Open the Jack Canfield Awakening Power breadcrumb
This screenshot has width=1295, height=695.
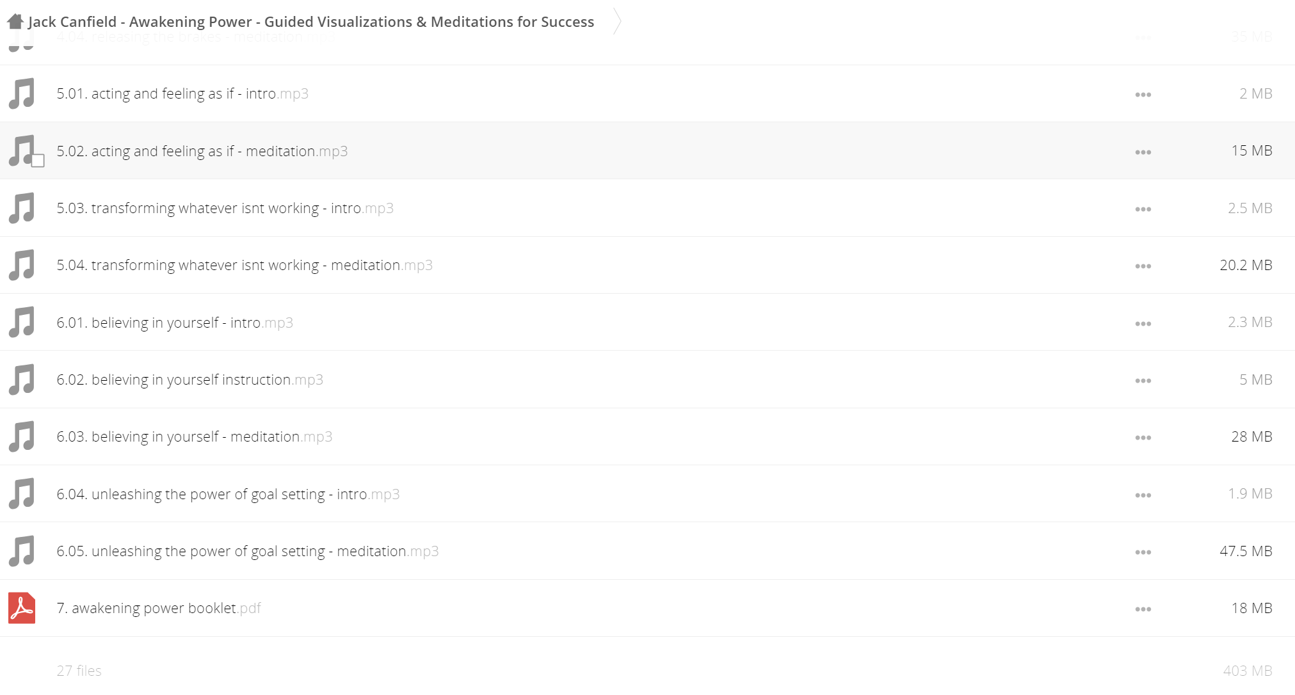311,22
